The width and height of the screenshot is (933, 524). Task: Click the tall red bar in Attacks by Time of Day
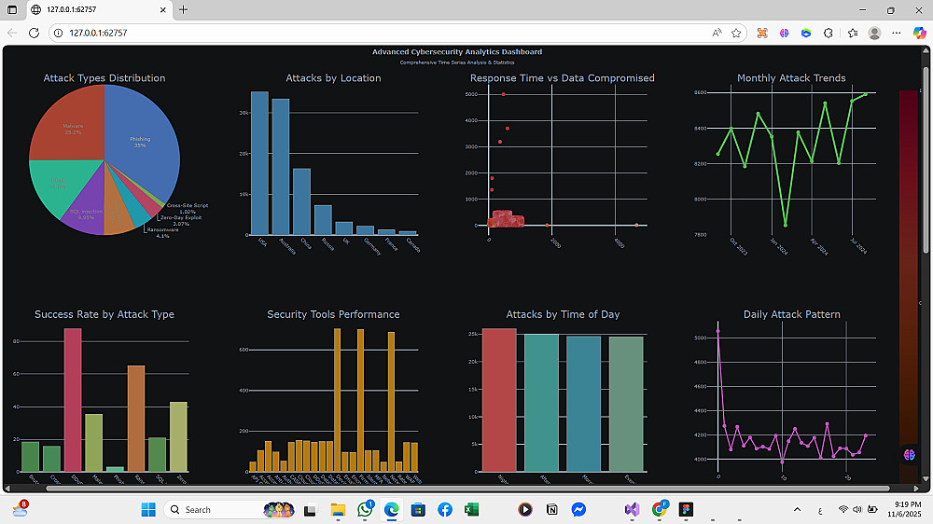pos(499,400)
